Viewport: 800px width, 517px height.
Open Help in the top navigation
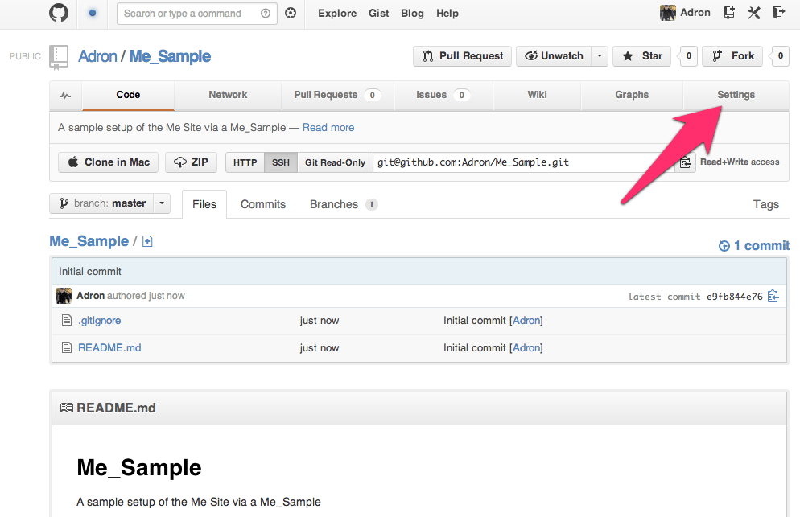[x=447, y=13]
